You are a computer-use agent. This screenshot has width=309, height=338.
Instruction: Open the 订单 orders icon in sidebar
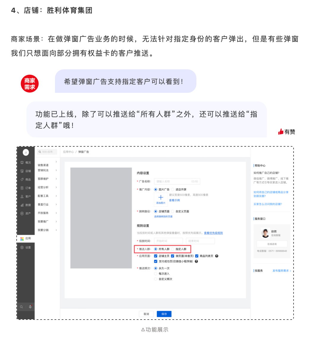coord(22,188)
